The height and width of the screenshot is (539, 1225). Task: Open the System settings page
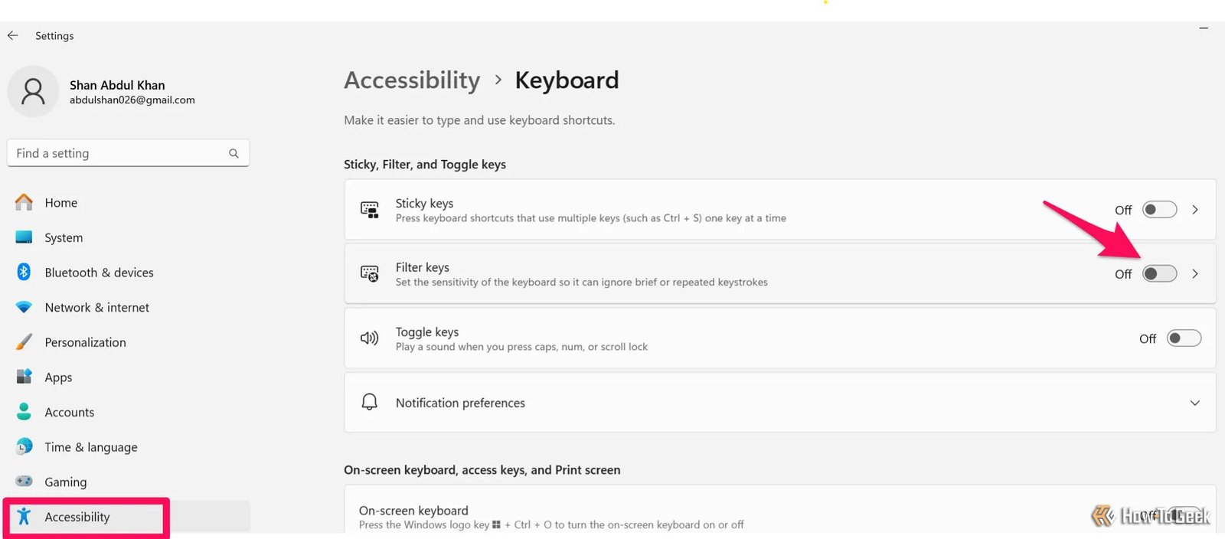coord(64,238)
